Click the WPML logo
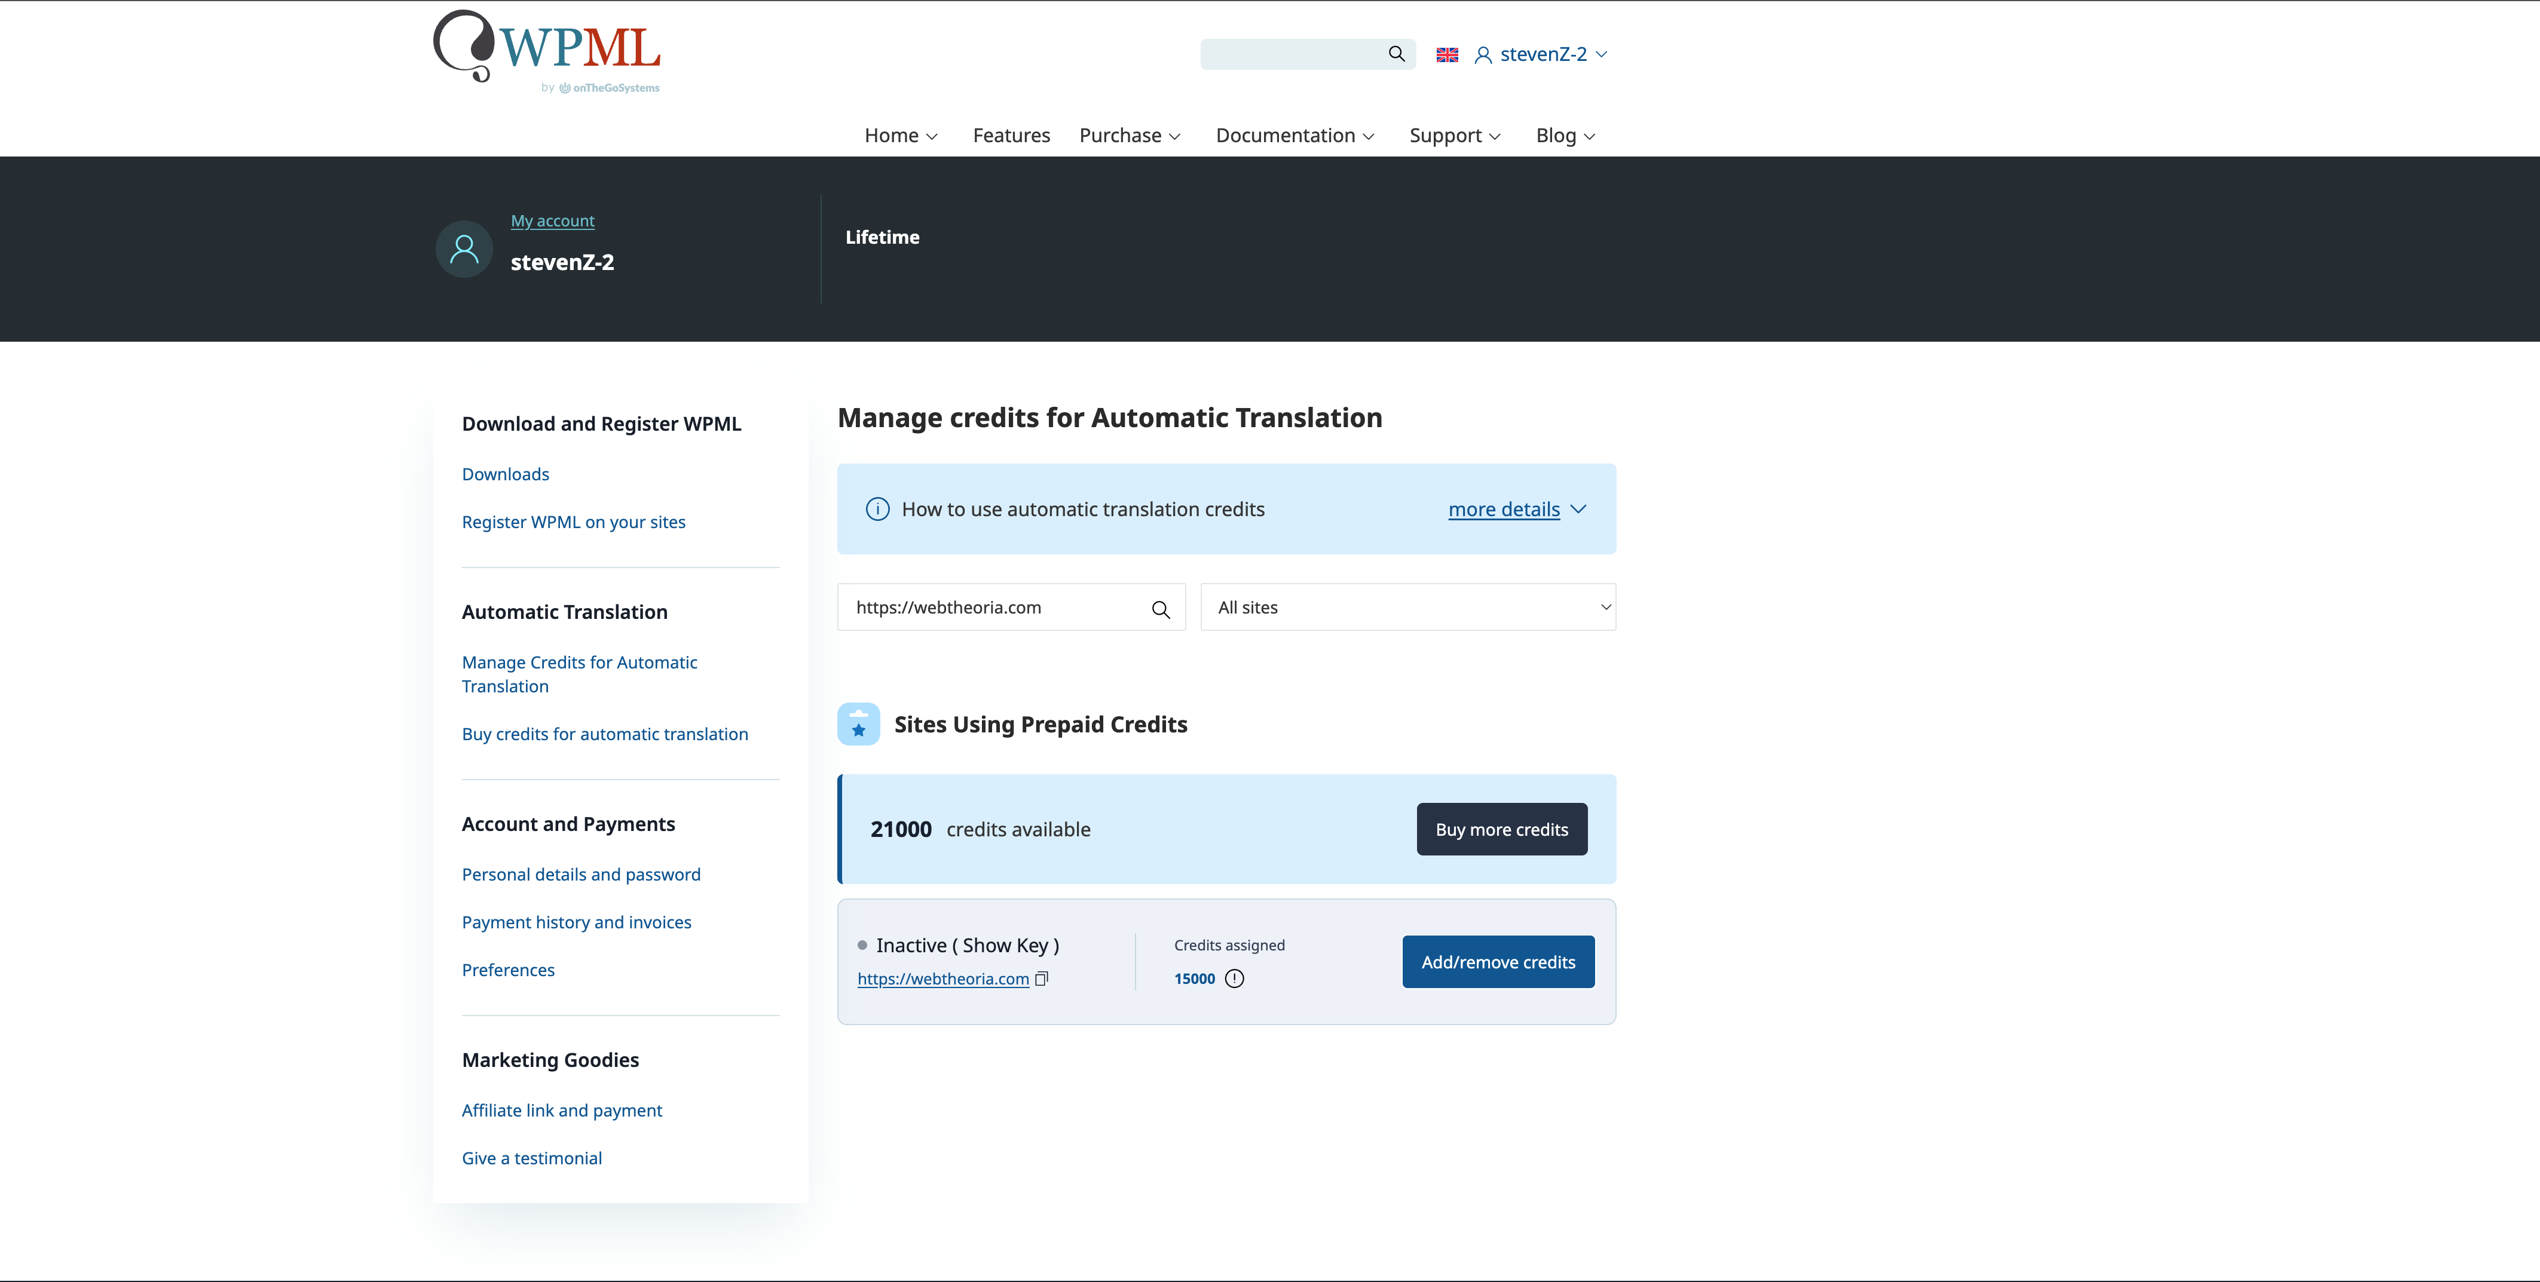 [x=547, y=51]
